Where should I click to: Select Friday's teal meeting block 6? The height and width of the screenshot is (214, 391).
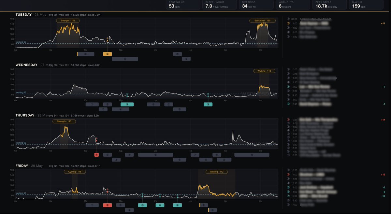click(160, 205)
